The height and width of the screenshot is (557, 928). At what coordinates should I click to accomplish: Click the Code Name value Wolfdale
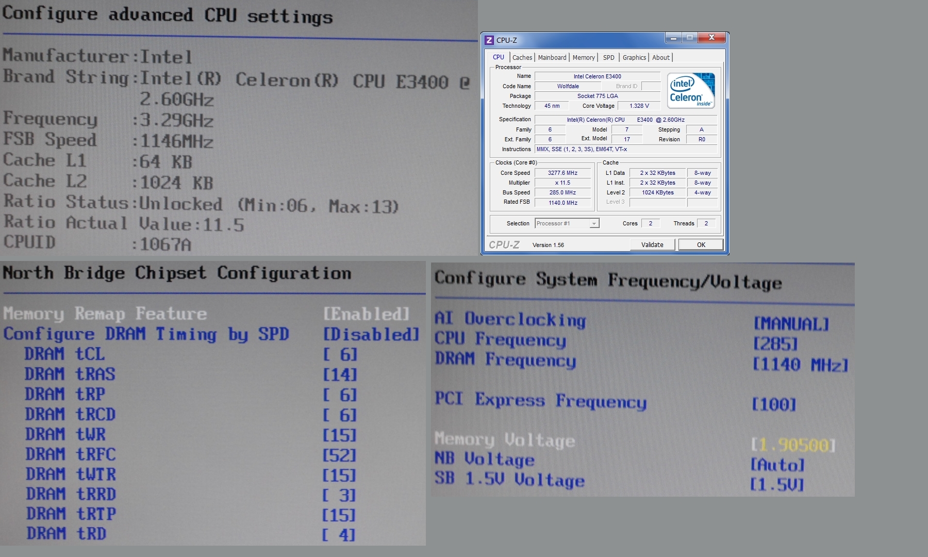(x=568, y=86)
